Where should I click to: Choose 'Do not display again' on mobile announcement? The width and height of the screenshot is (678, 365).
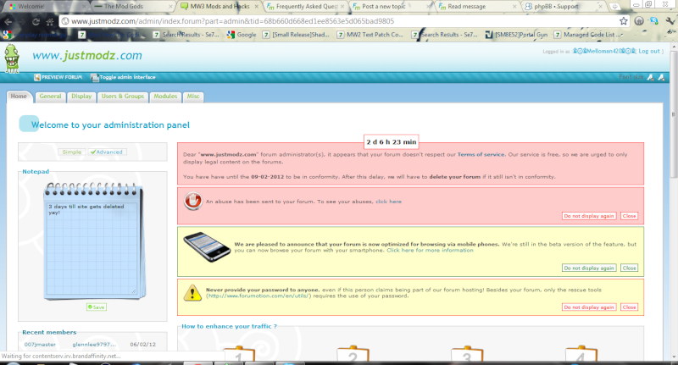click(589, 268)
